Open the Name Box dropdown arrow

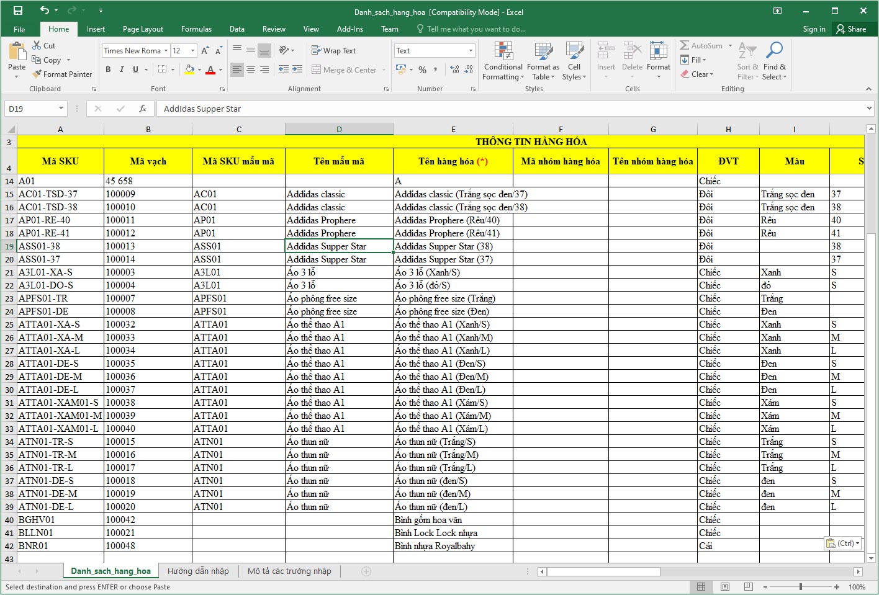pyautogui.click(x=61, y=109)
